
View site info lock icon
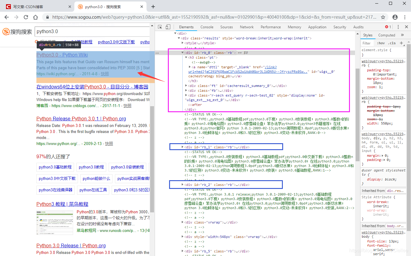pyautogui.click(x=47, y=17)
